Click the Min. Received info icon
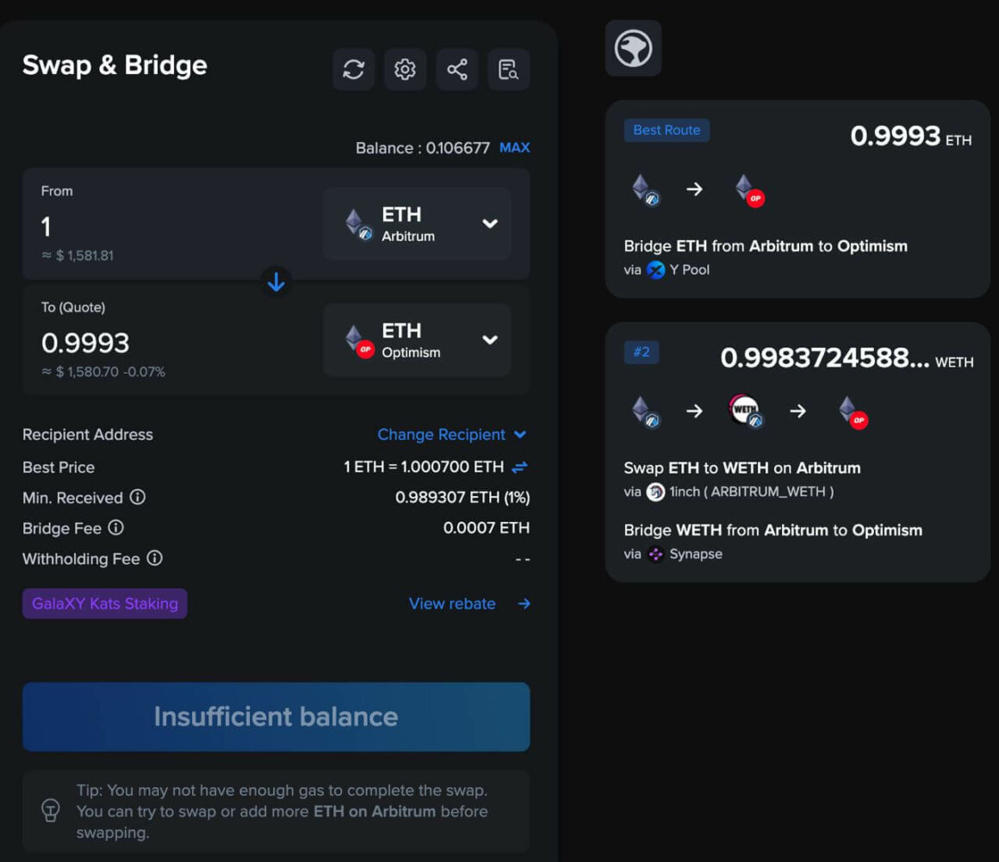The width and height of the screenshot is (999, 862). (140, 498)
